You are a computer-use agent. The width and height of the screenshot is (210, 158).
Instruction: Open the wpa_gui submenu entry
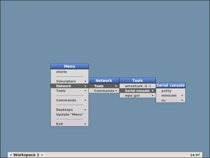(137, 95)
